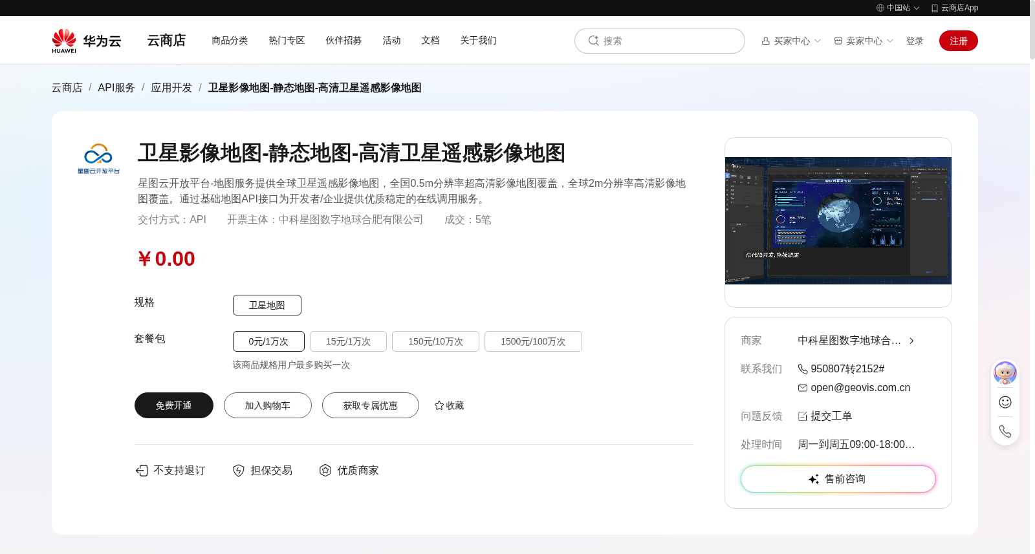Click the Huawei Cloud logo
Image resolution: width=1035 pixels, height=554 pixels.
87,41
